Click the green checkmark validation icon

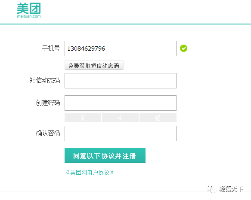tap(183, 48)
